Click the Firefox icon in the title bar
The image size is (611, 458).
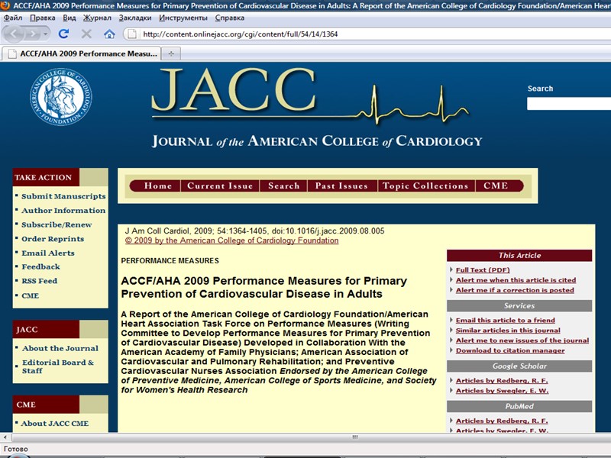(5, 5)
